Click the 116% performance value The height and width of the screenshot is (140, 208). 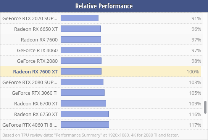pos(195,114)
